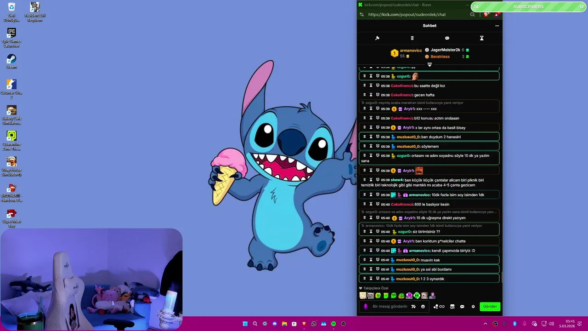The width and height of the screenshot is (588, 331).
Task: Open WhatsApp from the taskbar
Action: tap(314, 324)
